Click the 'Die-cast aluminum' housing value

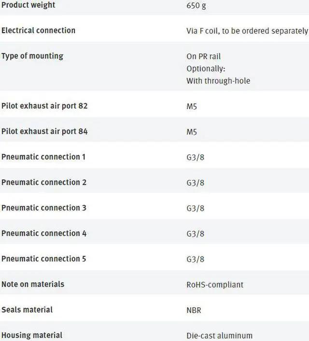tap(219, 336)
